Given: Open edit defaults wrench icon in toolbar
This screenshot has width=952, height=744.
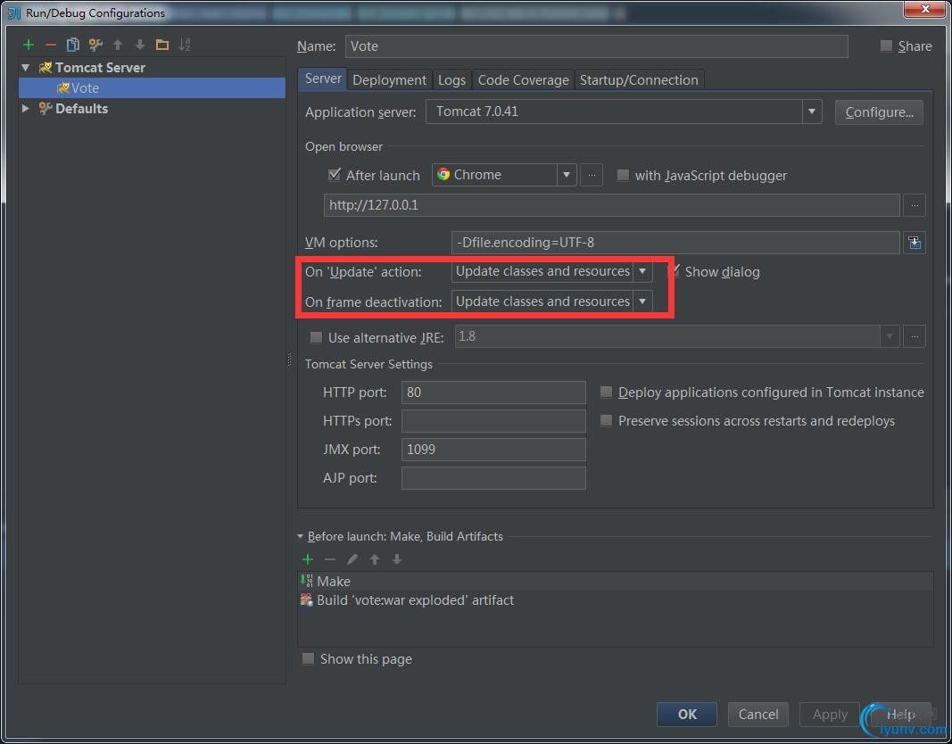Looking at the screenshot, I should pos(95,45).
